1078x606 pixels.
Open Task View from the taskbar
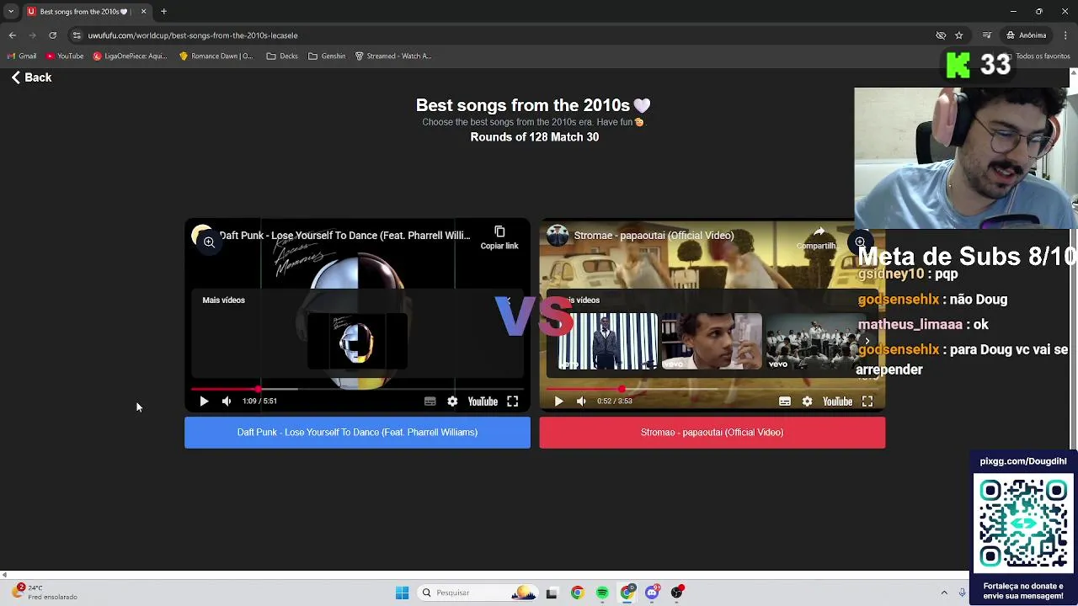click(x=552, y=593)
